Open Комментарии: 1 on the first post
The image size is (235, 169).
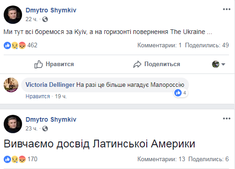(x=160, y=45)
